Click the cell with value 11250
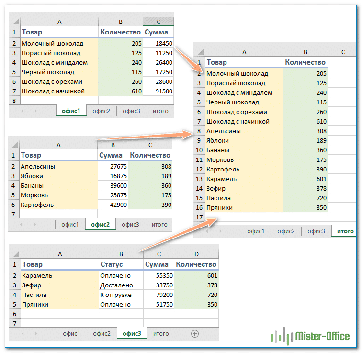Image resolution: width=362 pixels, height=353 pixels. point(158,53)
